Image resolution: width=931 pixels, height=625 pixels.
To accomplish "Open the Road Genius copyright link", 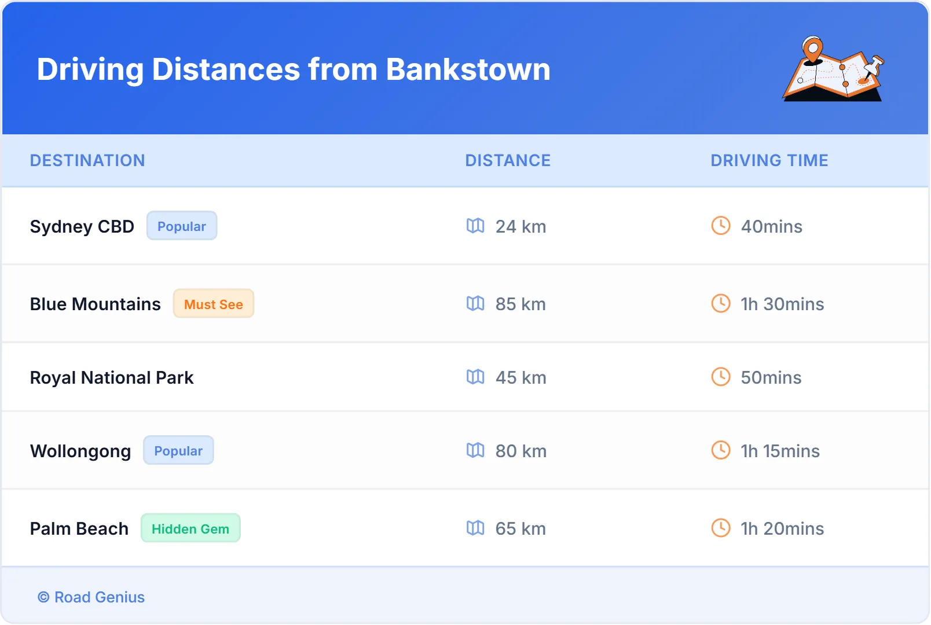I will click(91, 597).
